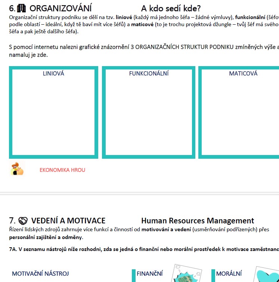Select the MATICOVÁ box title label

tap(243, 74)
